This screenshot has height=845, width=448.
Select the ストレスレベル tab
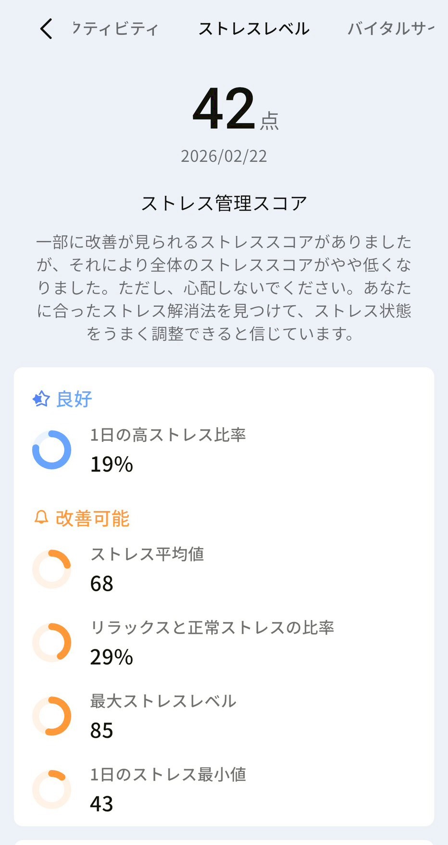tap(254, 29)
